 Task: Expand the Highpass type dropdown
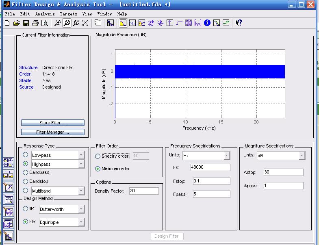tap(81, 164)
